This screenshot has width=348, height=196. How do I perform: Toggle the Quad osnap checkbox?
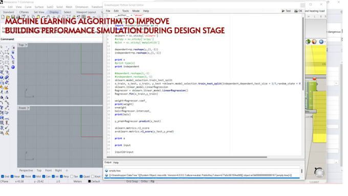coord(81,177)
